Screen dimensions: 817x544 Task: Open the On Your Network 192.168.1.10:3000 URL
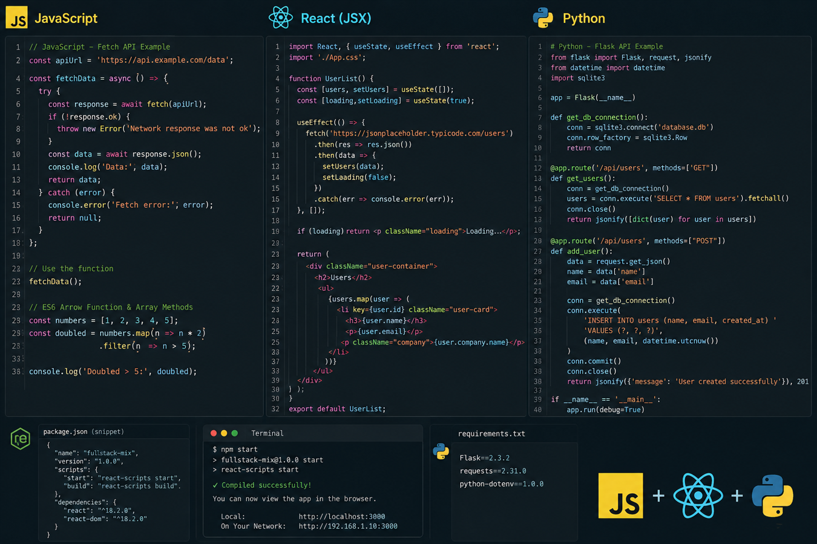pyautogui.click(x=348, y=526)
